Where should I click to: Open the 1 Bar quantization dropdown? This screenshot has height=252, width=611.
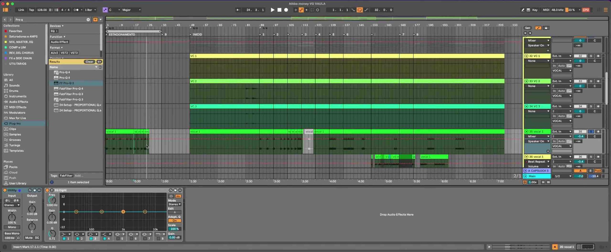click(90, 10)
